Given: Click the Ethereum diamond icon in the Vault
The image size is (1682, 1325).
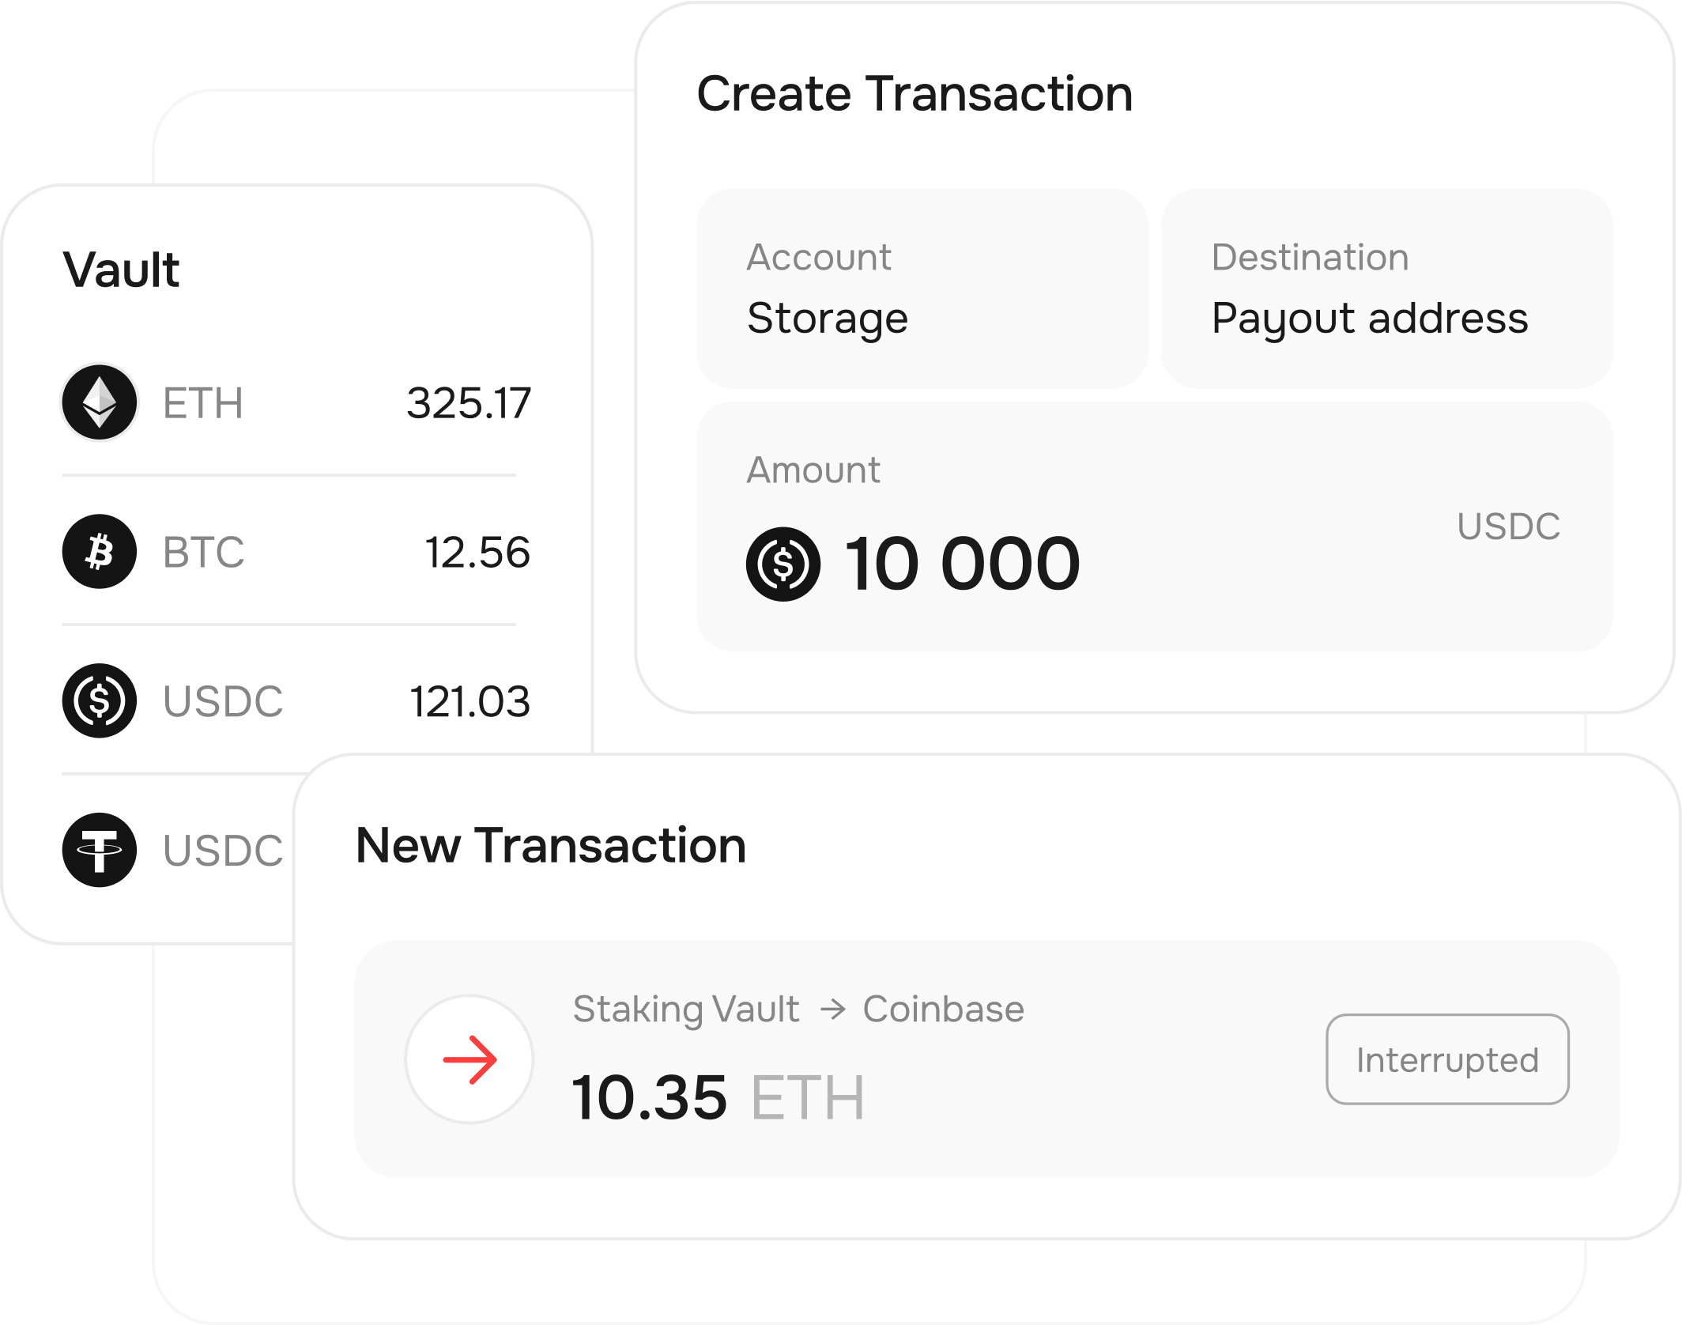Looking at the screenshot, I should (100, 402).
